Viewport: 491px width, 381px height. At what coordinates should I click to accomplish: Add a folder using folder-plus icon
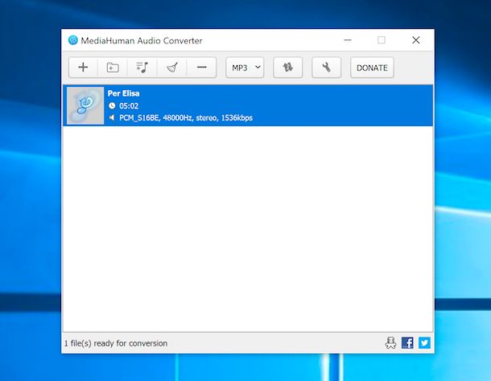[113, 68]
